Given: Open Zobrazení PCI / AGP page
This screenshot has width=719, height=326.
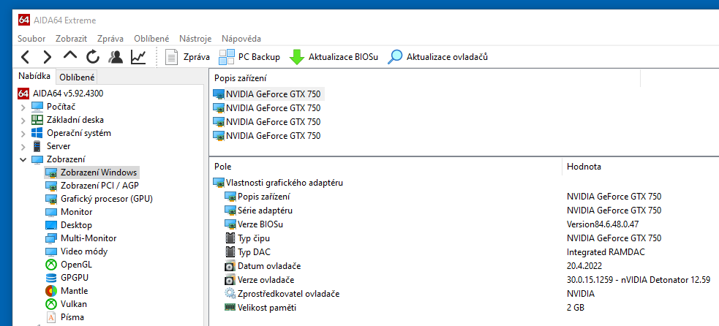Looking at the screenshot, I should point(92,186).
